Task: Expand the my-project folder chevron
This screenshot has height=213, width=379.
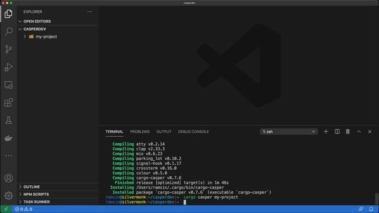Action: point(25,37)
